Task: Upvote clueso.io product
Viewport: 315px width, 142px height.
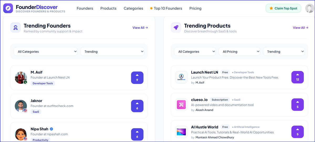Action: coord(298,104)
